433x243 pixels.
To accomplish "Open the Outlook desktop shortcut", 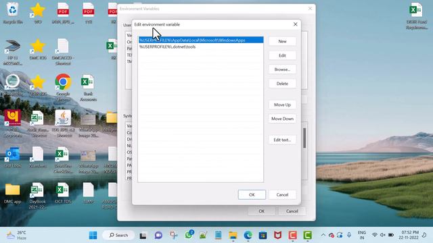I will [x=13, y=157].
